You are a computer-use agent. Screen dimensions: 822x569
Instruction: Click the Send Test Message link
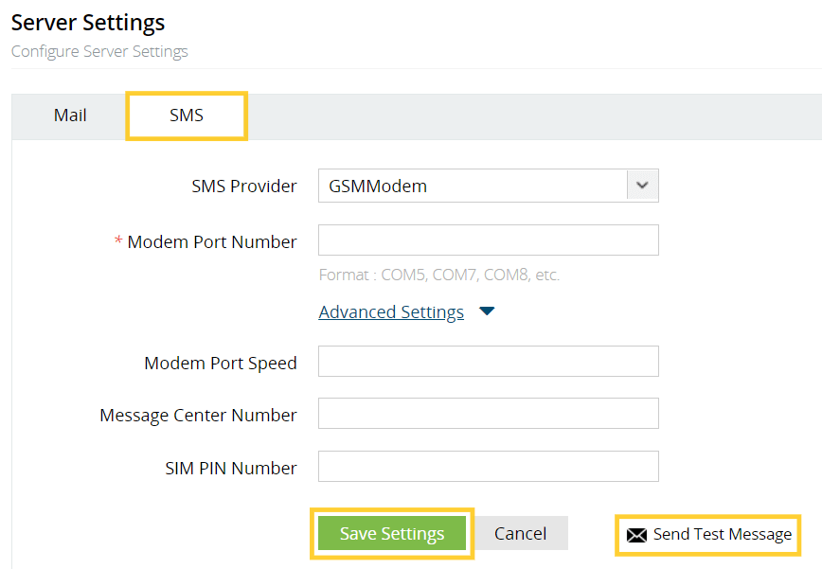(x=722, y=535)
